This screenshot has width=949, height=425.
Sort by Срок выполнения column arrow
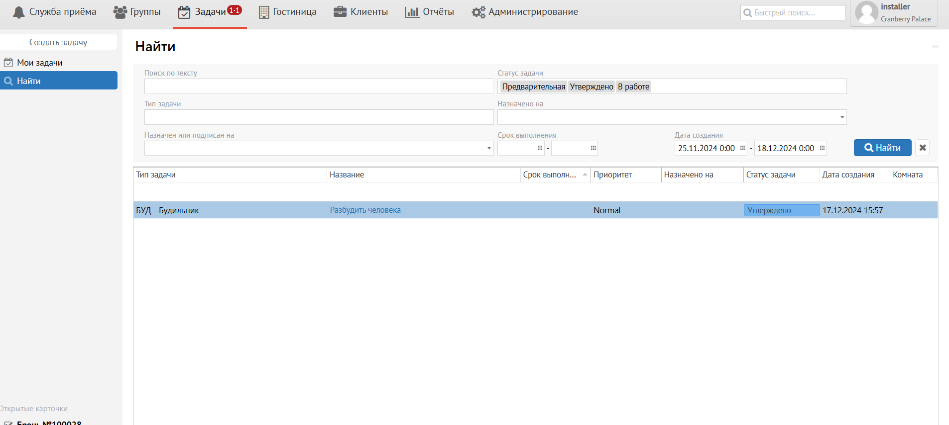(x=585, y=175)
